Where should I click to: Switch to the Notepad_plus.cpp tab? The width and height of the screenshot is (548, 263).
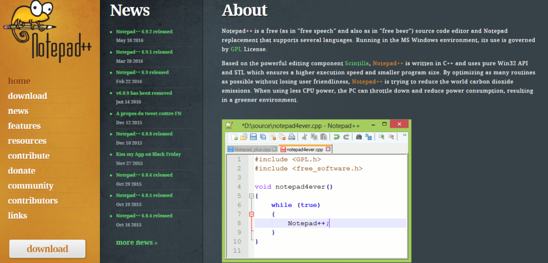point(253,149)
